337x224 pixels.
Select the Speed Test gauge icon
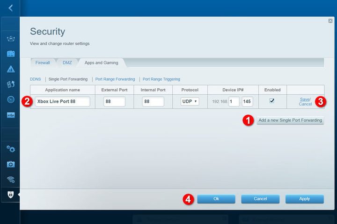click(x=10, y=99)
